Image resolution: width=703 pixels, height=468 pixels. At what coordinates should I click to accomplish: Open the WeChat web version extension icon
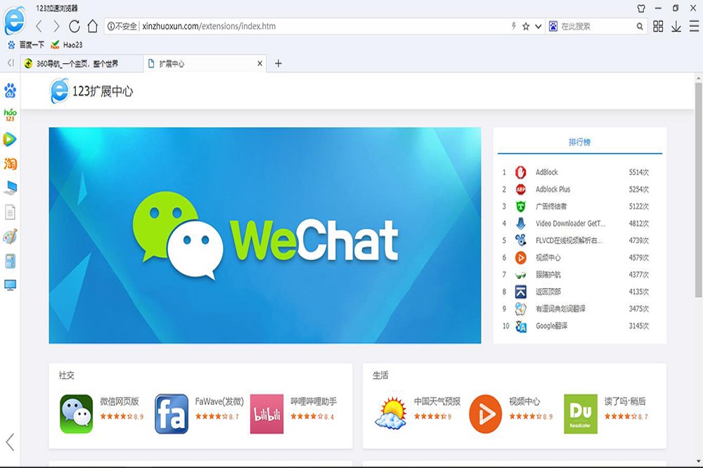(77, 413)
